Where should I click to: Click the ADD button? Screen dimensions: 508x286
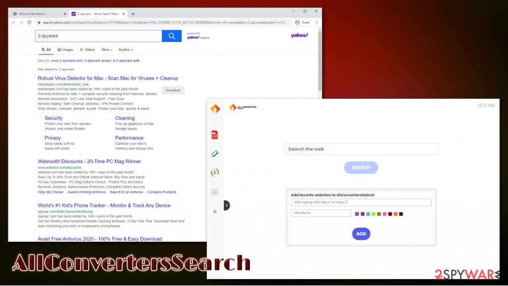pos(361,234)
